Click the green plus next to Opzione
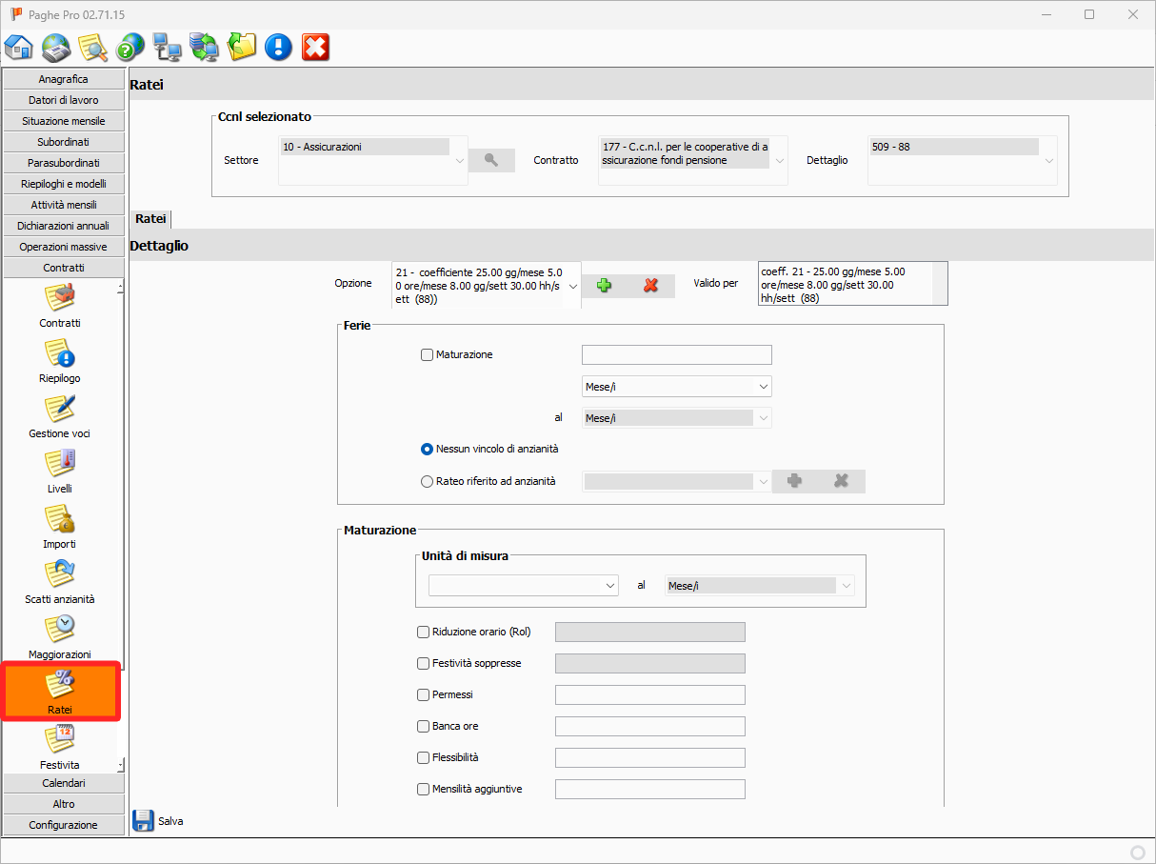The image size is (1156, 864). point(604,285)
